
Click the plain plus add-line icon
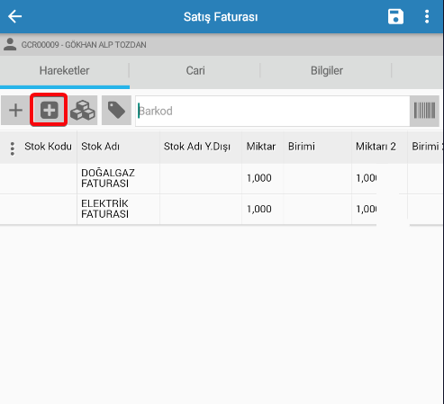(15, 111)
